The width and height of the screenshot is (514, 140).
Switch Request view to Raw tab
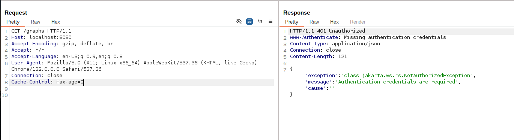tap(36, 22)
